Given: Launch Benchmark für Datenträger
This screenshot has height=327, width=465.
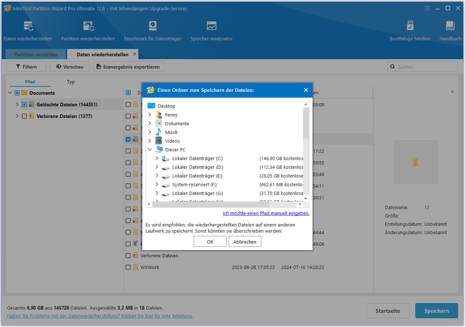Looking at the screenshot, I should tap(152, 31).
